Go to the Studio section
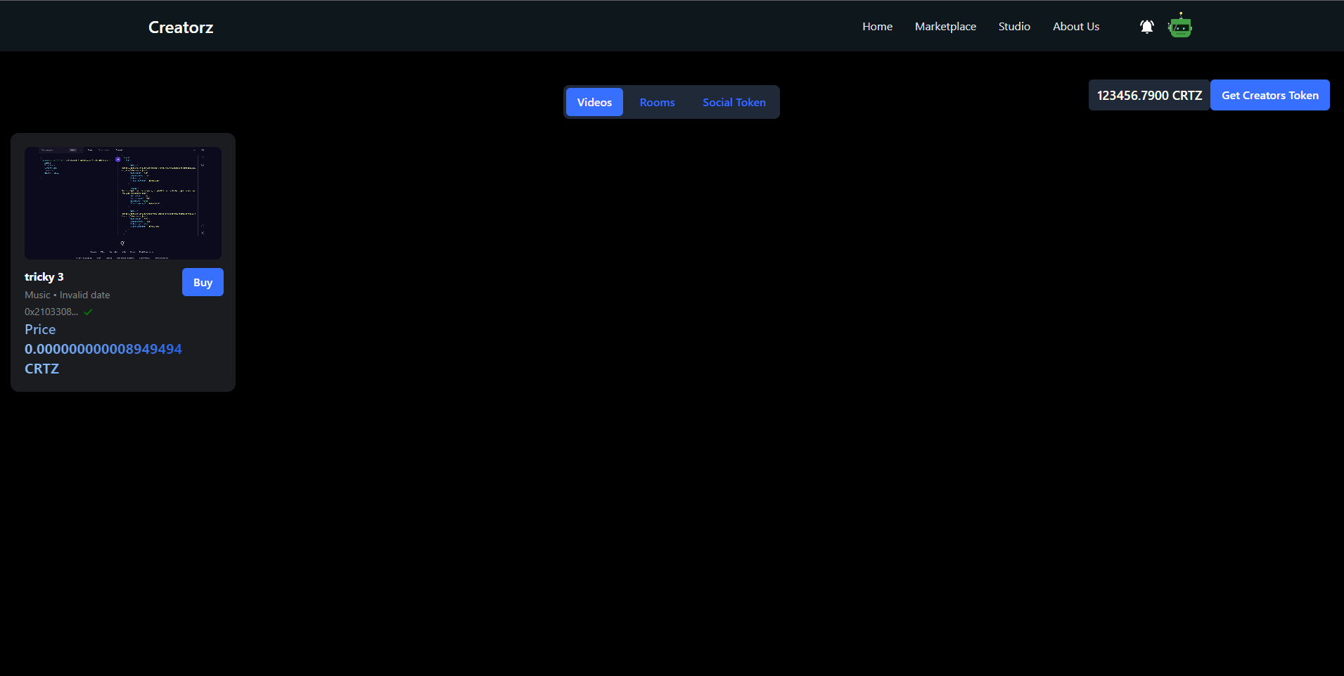The height and width of the screenshot is (676, 1344). pyautogui.click(x=1013, y=26)
